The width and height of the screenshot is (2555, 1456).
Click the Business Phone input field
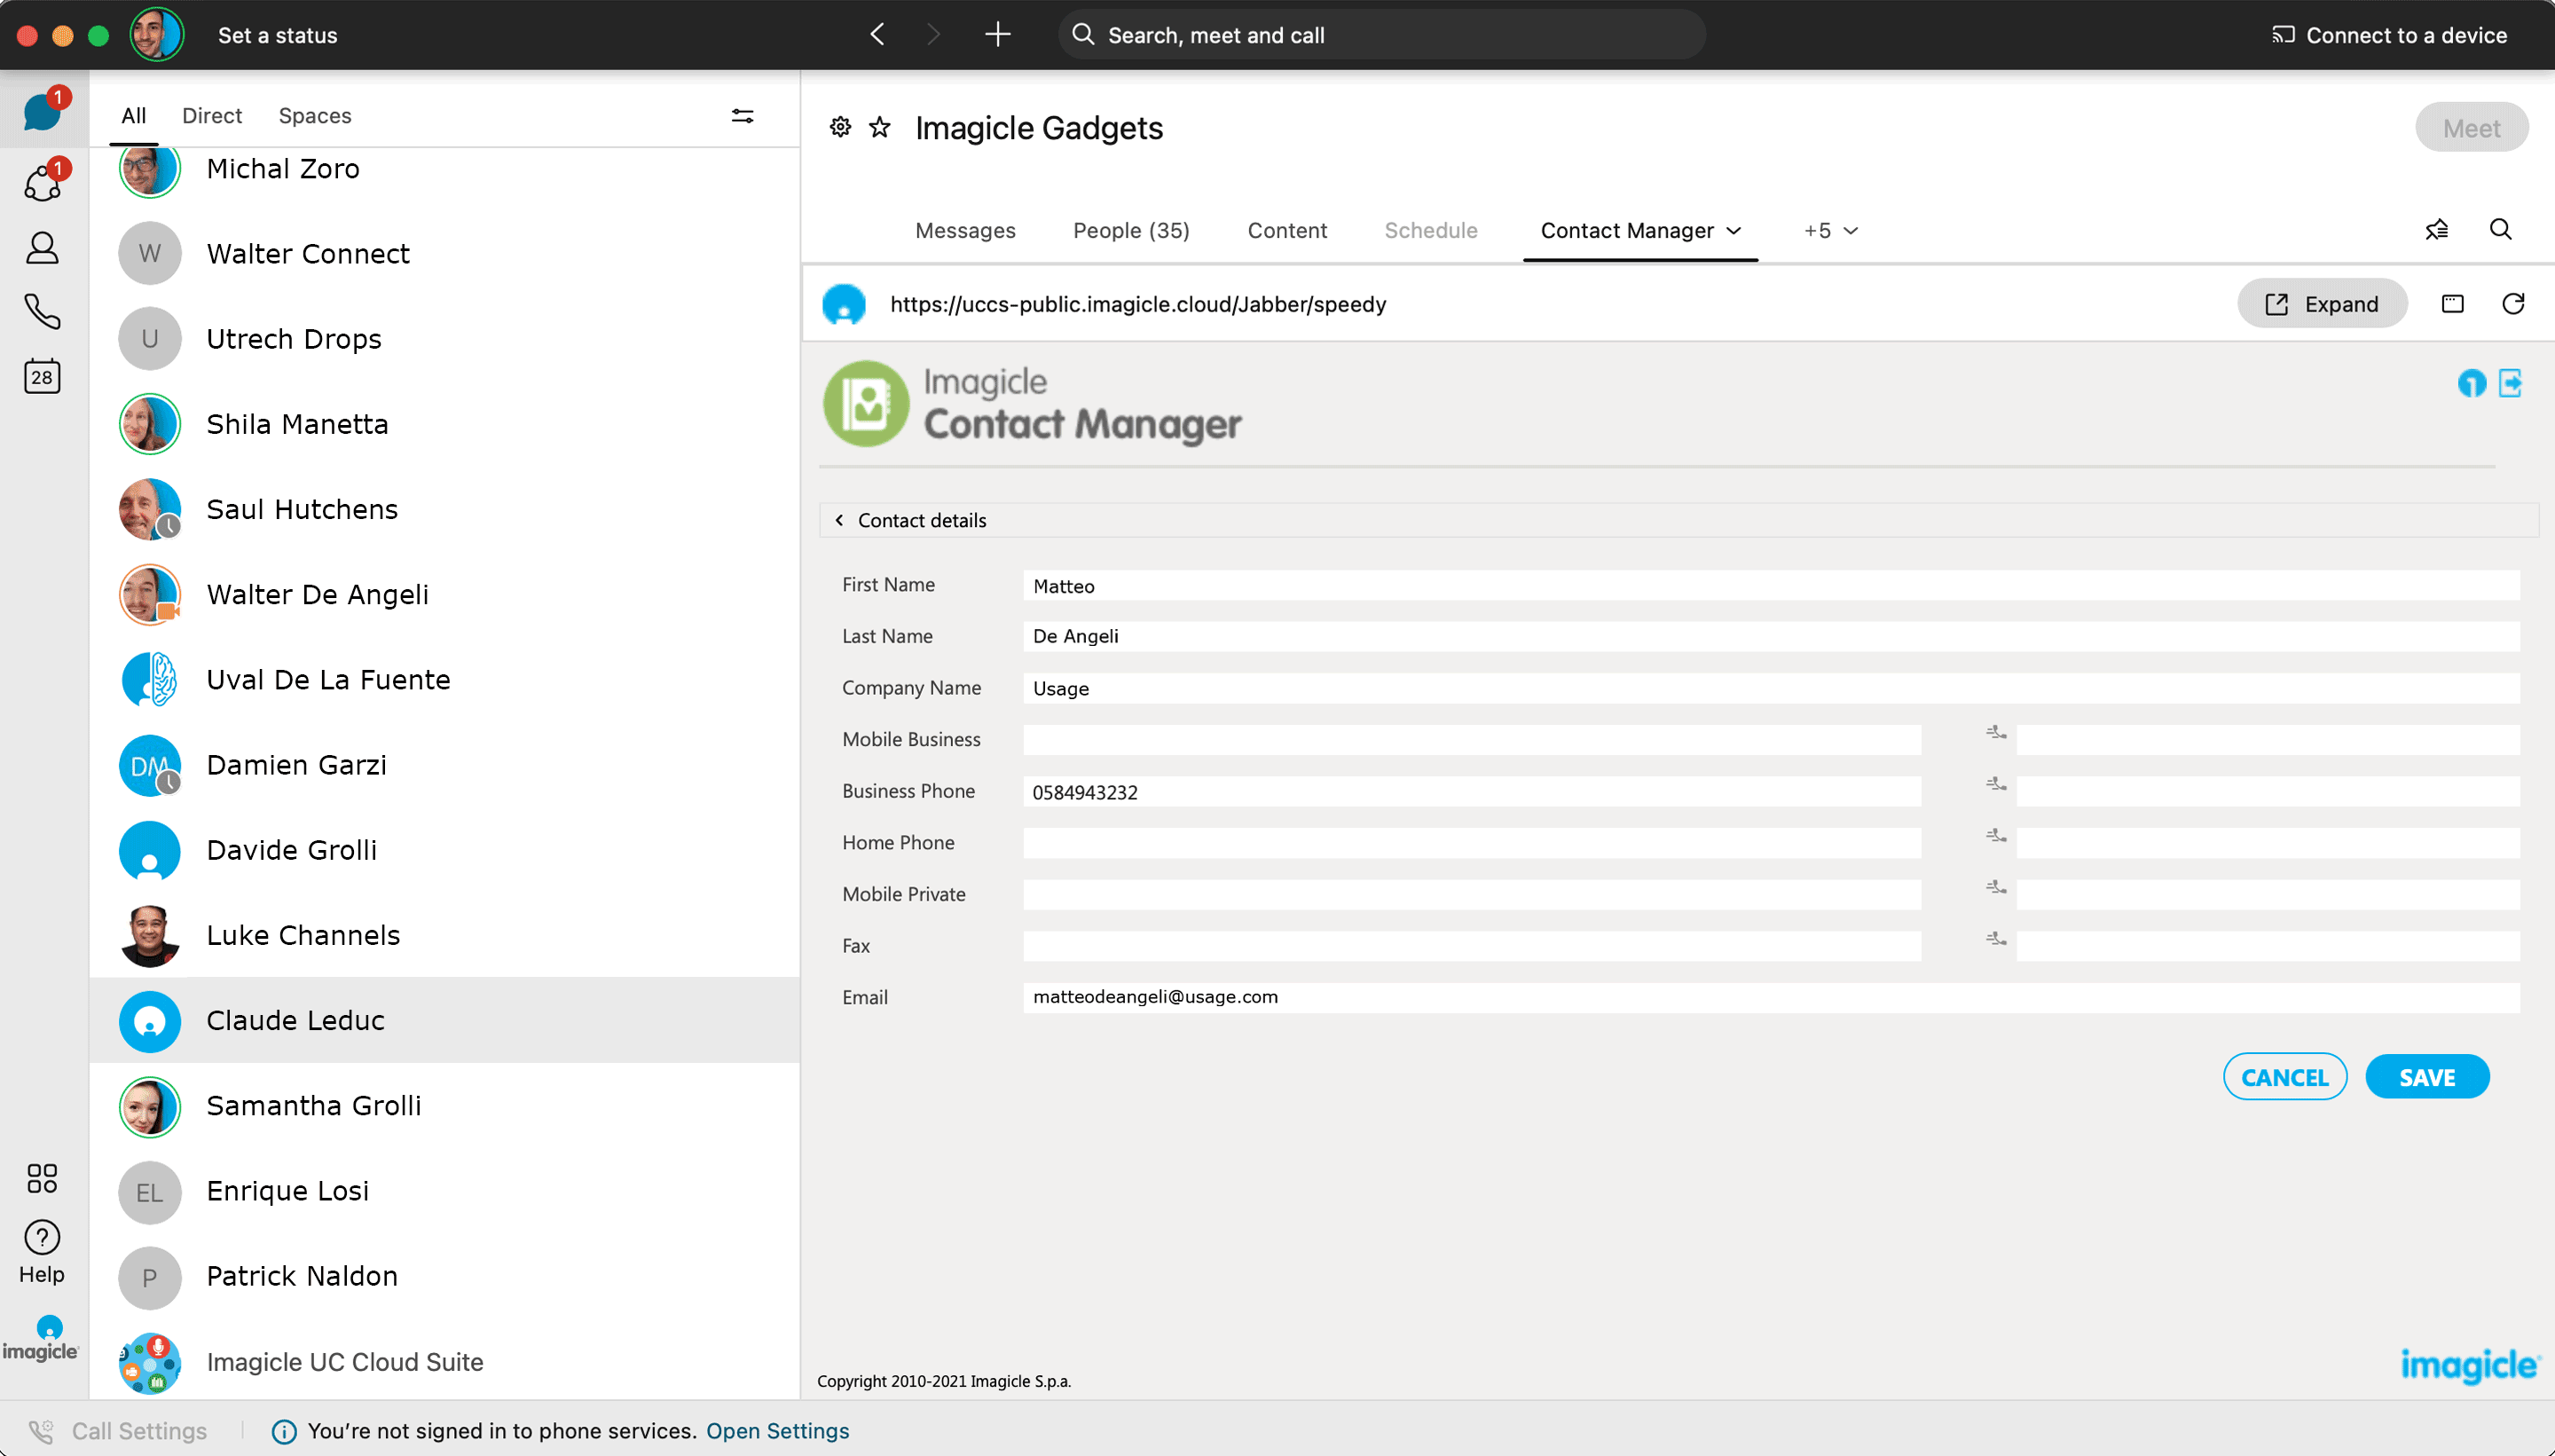(1470, 792)
